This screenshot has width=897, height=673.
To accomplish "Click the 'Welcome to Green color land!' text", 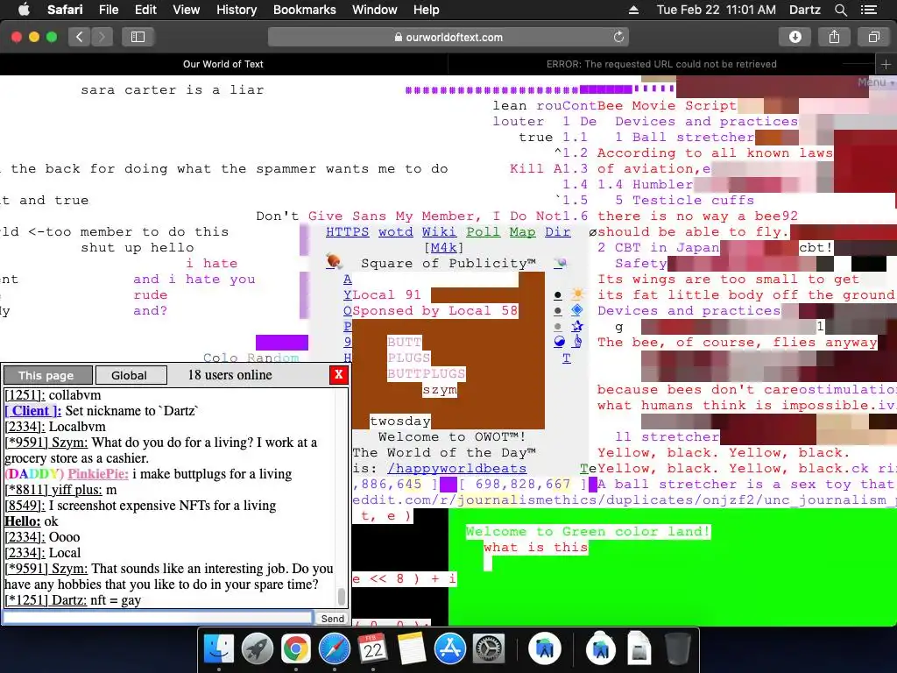I will (x=588, y=532).
